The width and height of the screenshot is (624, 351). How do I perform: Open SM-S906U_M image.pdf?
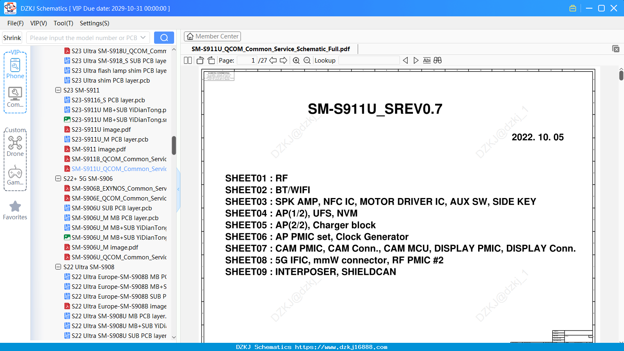pos(101,247)
